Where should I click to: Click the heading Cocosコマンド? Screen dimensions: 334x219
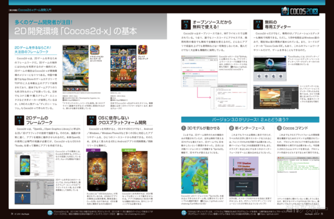coord(295,128)
